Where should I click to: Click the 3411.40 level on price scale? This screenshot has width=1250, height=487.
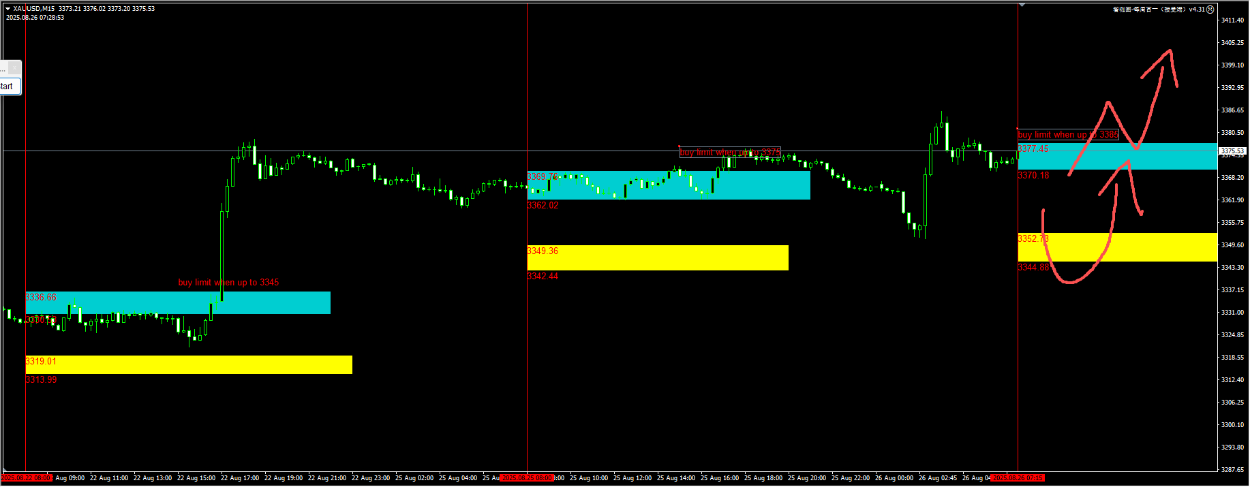[x=1232, y=20]
